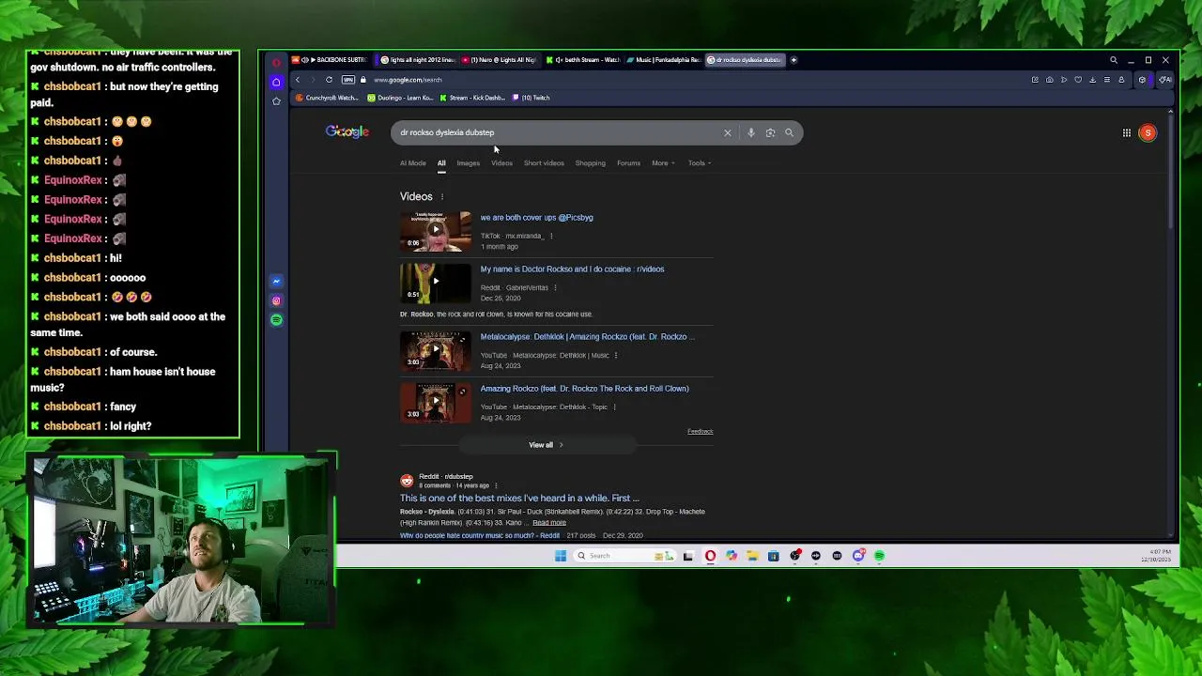Screen dimensions: 1202x676
Task: Switch to the 'Music | Funkadelphia' tab
Action: tap(665, 60)
